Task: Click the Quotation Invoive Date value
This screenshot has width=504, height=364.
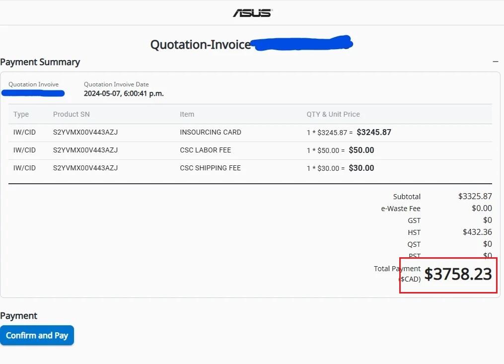Action: [x=124, y=93]
